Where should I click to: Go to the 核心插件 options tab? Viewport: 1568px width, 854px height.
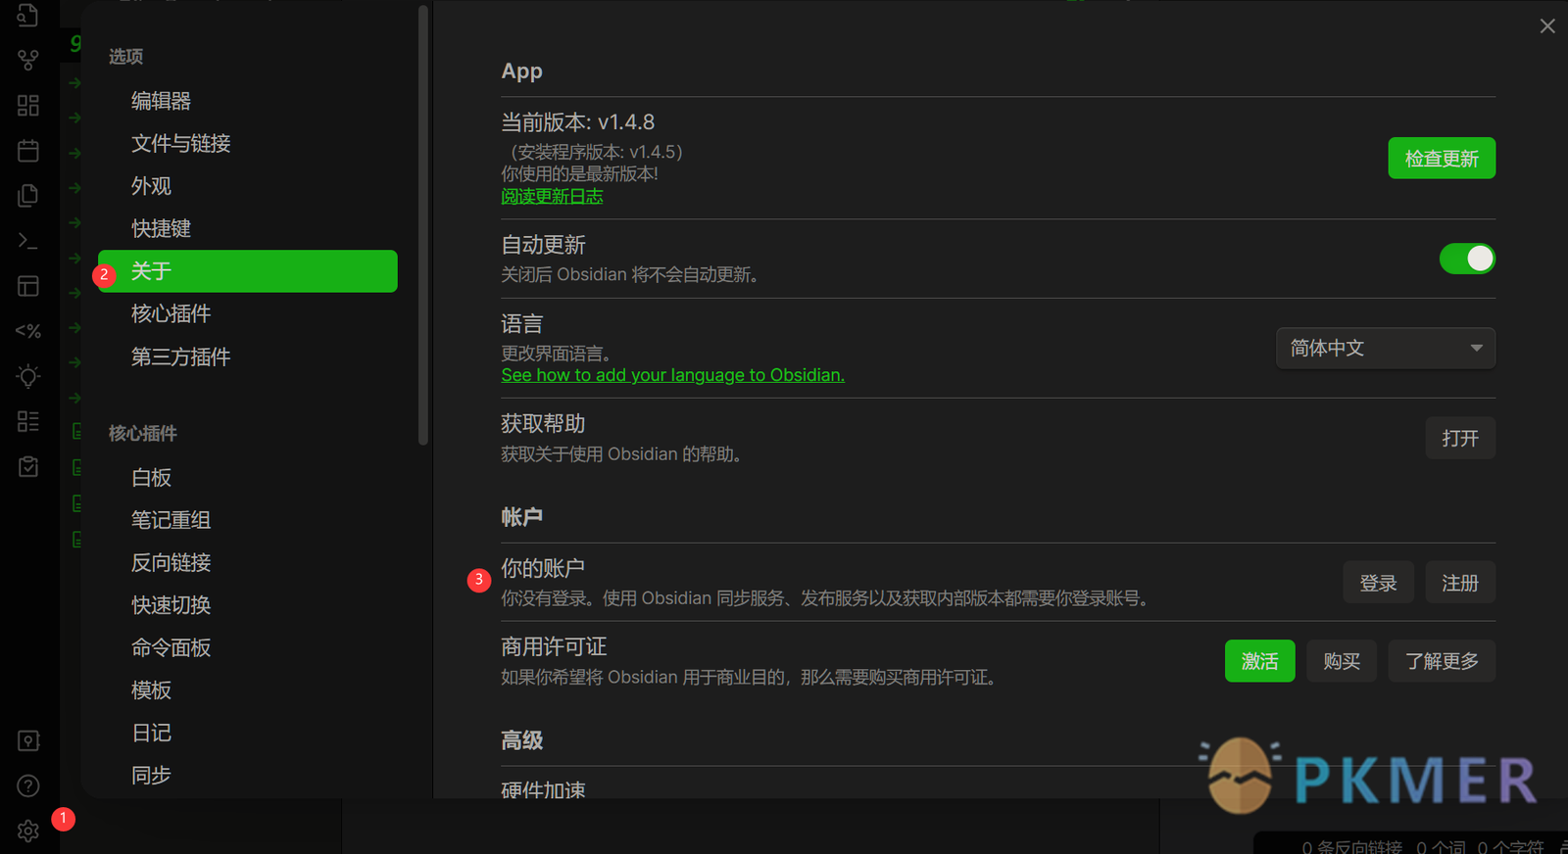[248, 314]
